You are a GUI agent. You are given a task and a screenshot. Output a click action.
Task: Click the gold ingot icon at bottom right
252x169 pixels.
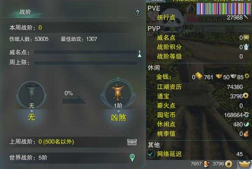click(x=245, y=164)
